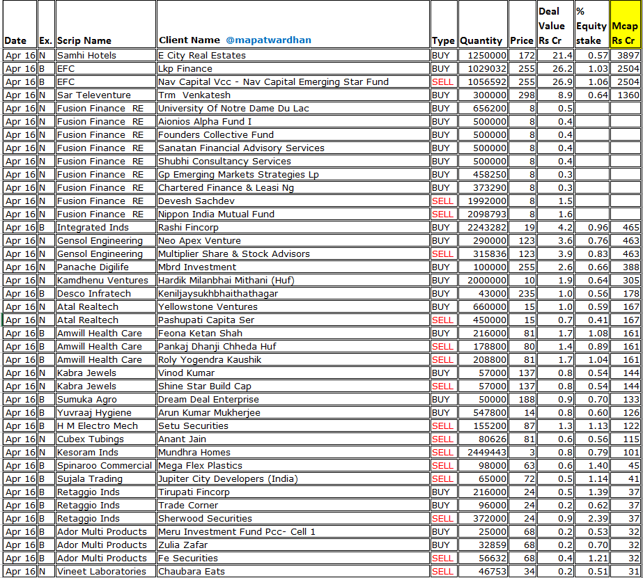Select the % Equity stake header cell
Screen dimensions: 643x578
[591, 24]
